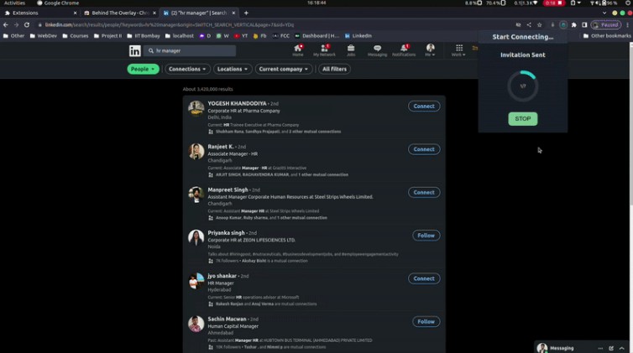Follow Priyanka singh
This screenshot has height=353, width=633.
pos(426,236)
